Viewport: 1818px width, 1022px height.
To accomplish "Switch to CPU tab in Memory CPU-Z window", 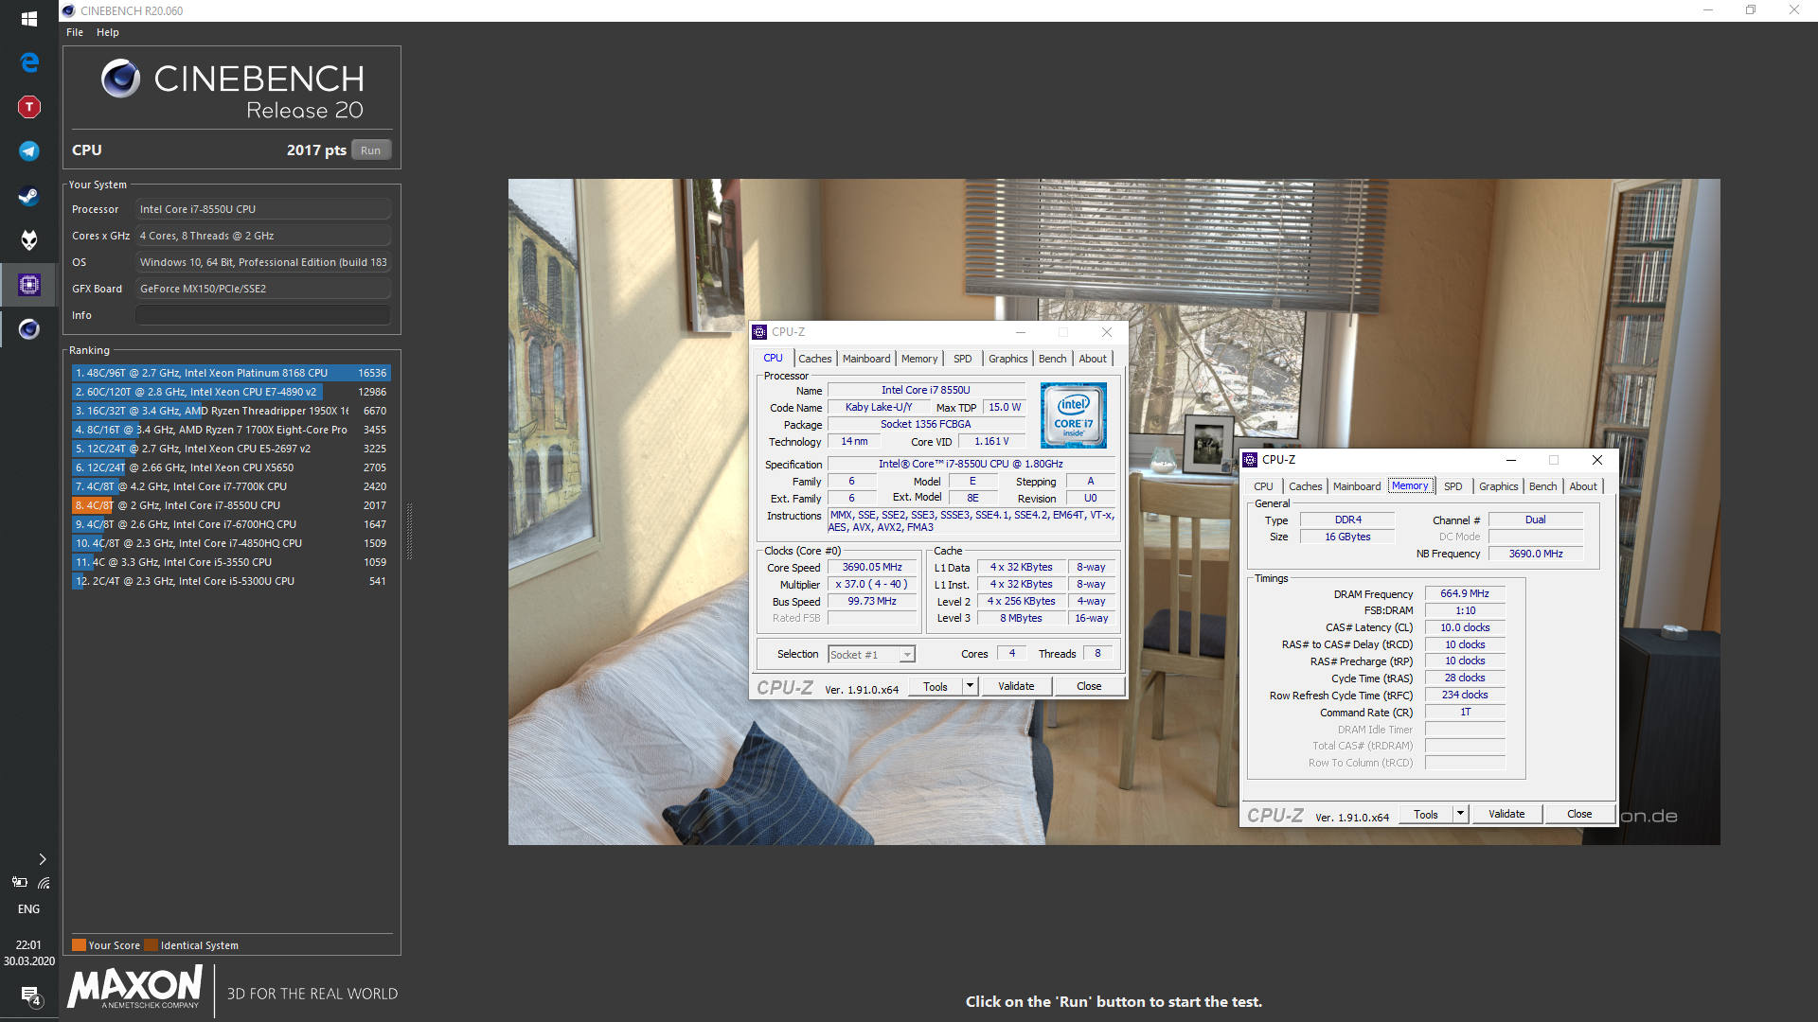I will 1263,486.
